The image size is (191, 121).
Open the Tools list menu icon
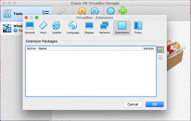(x=46, y=13)
